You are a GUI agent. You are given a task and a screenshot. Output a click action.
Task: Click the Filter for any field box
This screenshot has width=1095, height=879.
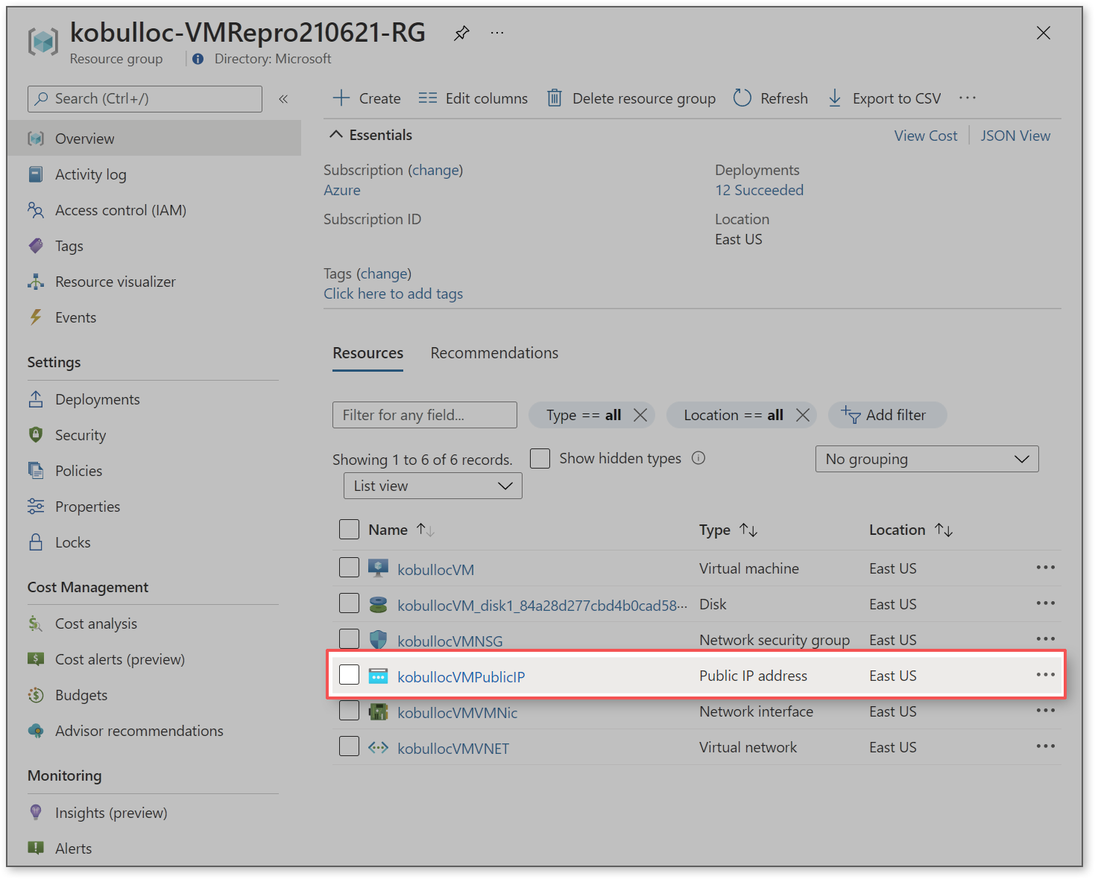425,415
